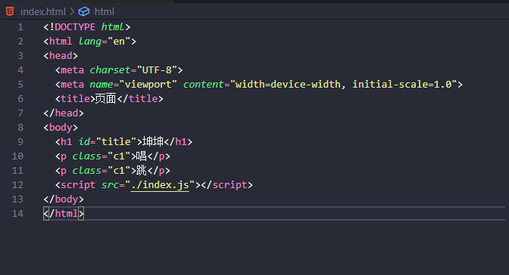Click the "c1" value on line 11
This screenshot has width=509, height=275.
pos(119,171)
